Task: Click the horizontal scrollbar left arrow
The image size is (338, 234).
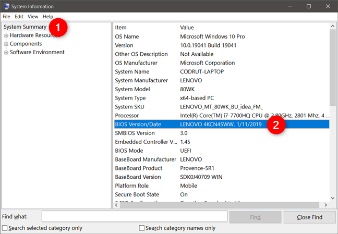Action: pos(116,205)
